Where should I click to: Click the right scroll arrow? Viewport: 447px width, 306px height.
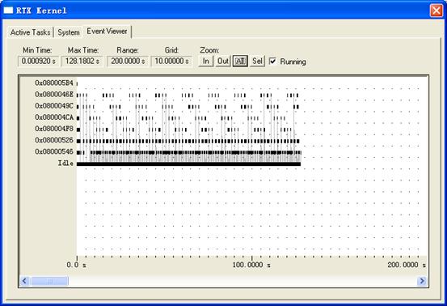pyautogui.click(x=422, y=281)
